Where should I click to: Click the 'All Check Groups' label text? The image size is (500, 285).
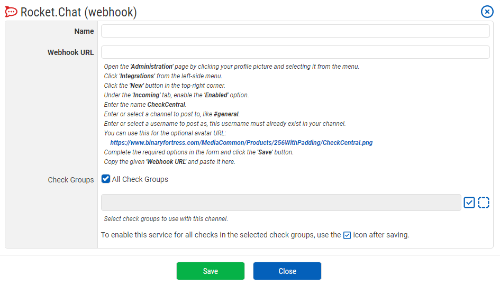pyautogui.click(x=140, y=179)
